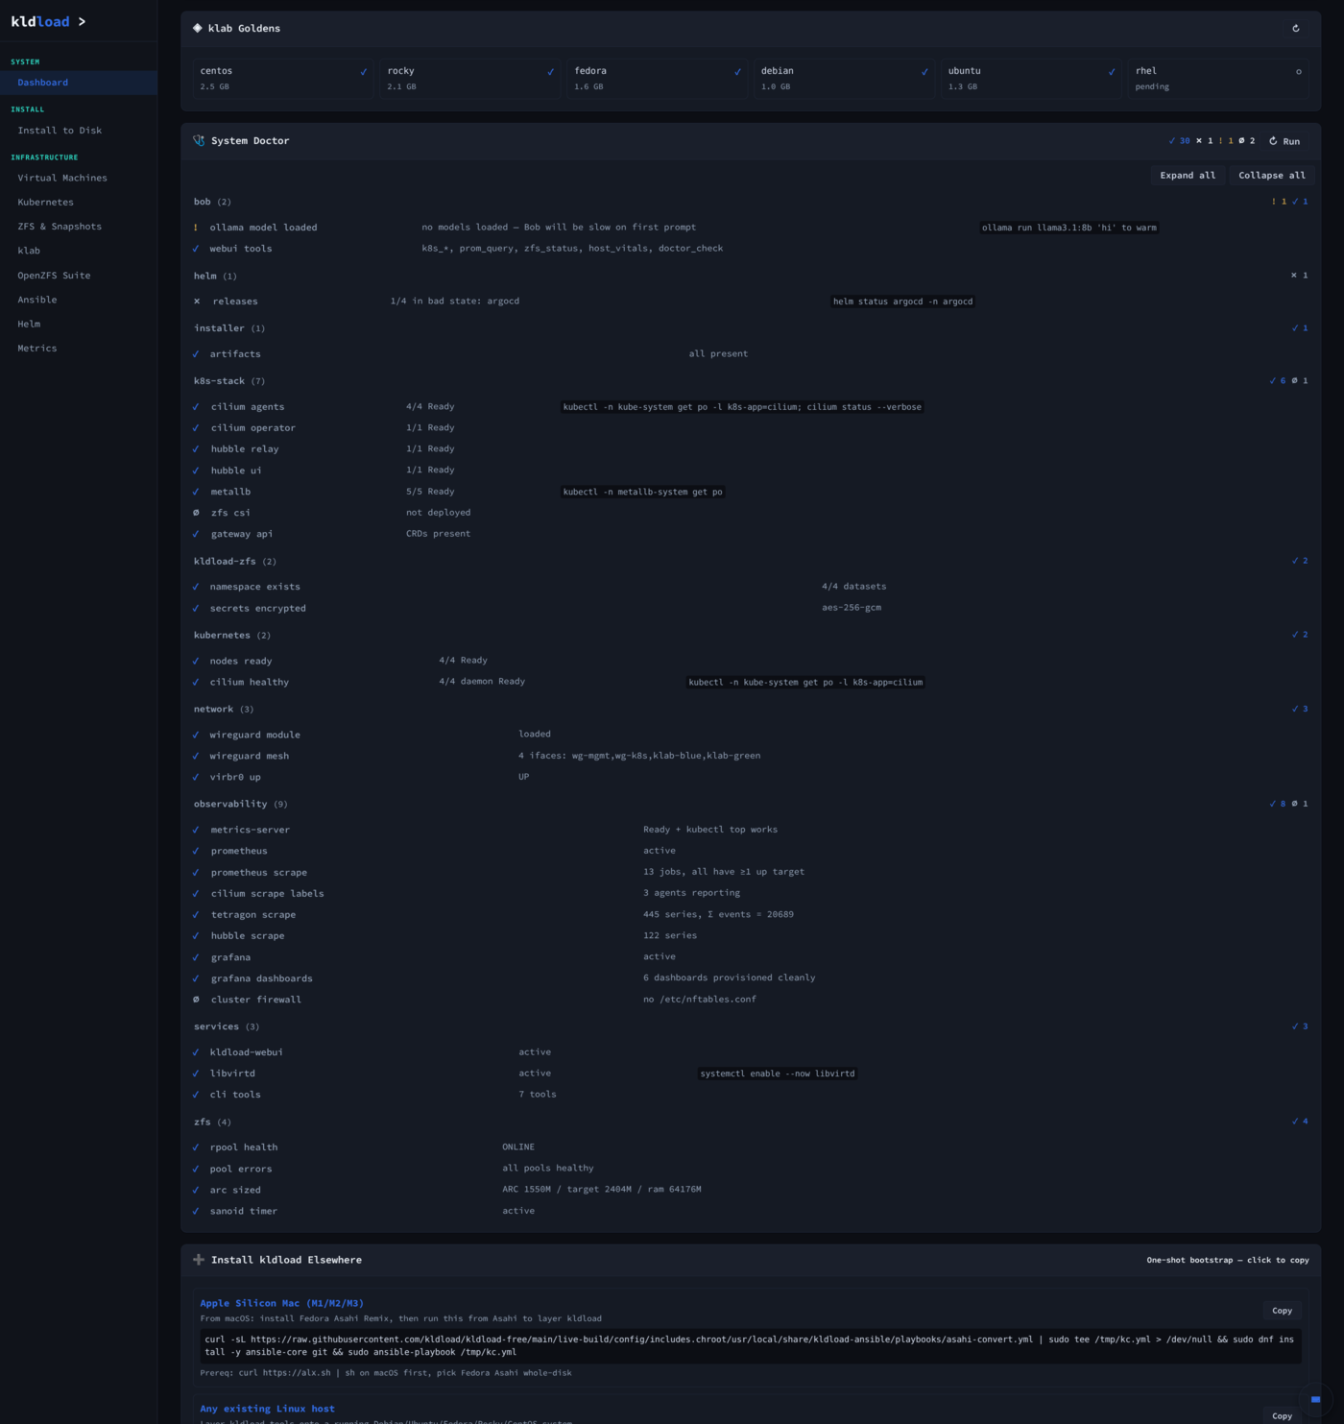Click the warning icon beside ollama model loaded
The height and width of the screenshot is (1424, 1344).
click(196, 228)
